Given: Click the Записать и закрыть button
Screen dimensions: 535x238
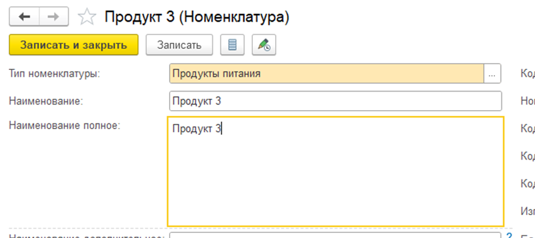Looking at the screenshot, I should point(74,45).
